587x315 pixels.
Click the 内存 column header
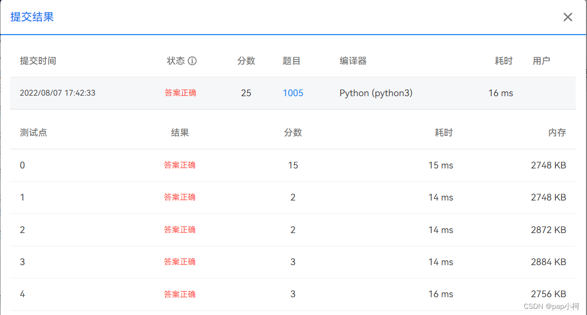[554, 132]
